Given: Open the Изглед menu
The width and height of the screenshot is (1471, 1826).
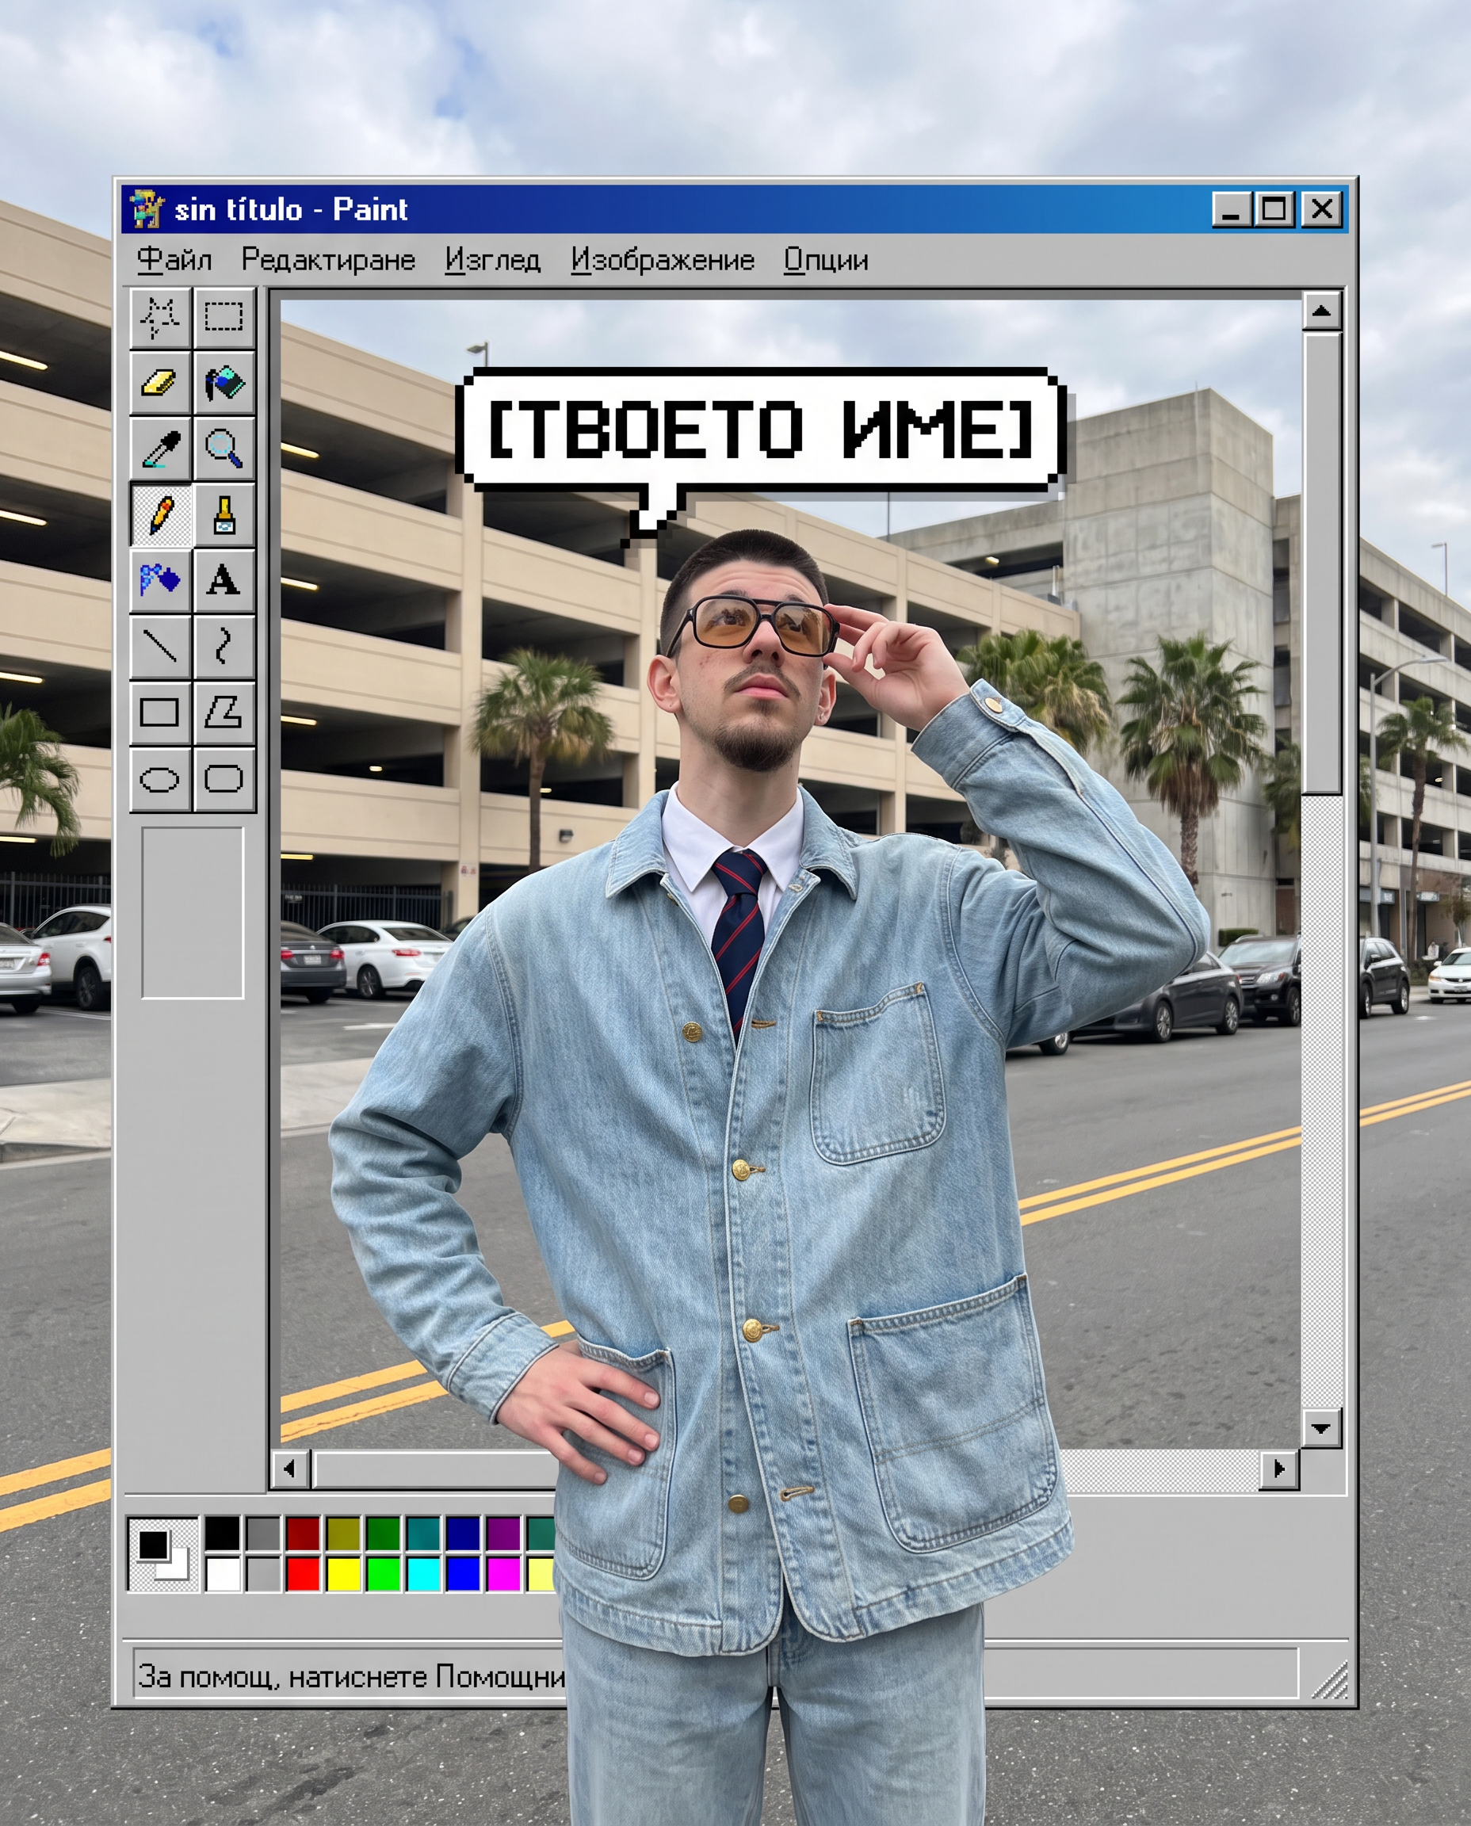Looking at the screenshot, I should point(493,260).
